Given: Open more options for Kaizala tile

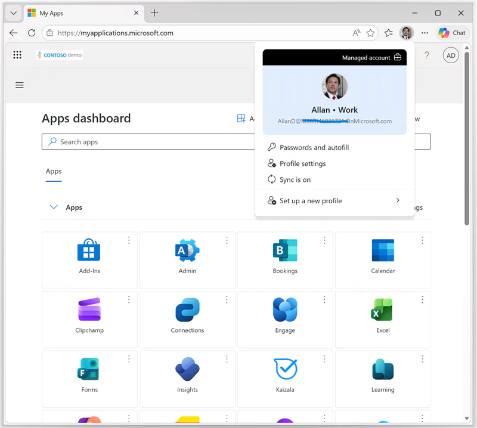Looking at the screenshot, I should [324, 359].
